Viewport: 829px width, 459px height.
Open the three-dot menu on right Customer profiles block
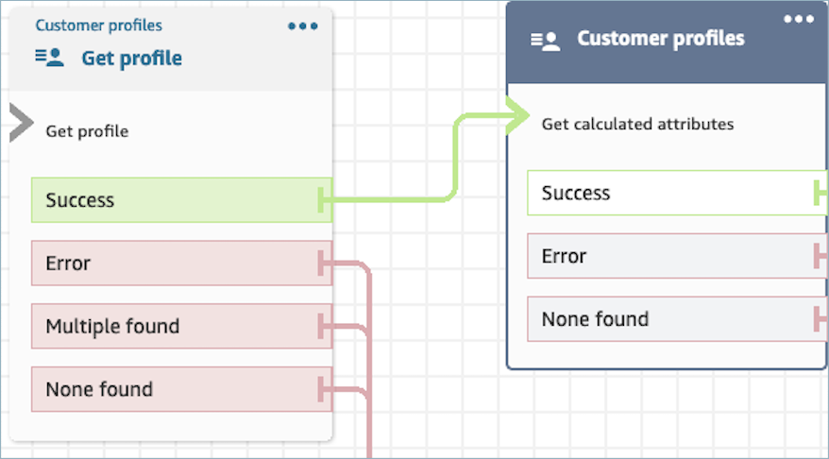tap(799, 19)
